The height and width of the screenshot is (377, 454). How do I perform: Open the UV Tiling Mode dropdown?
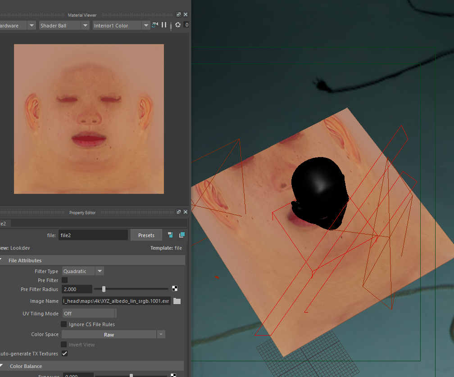(x=90, y=314)
